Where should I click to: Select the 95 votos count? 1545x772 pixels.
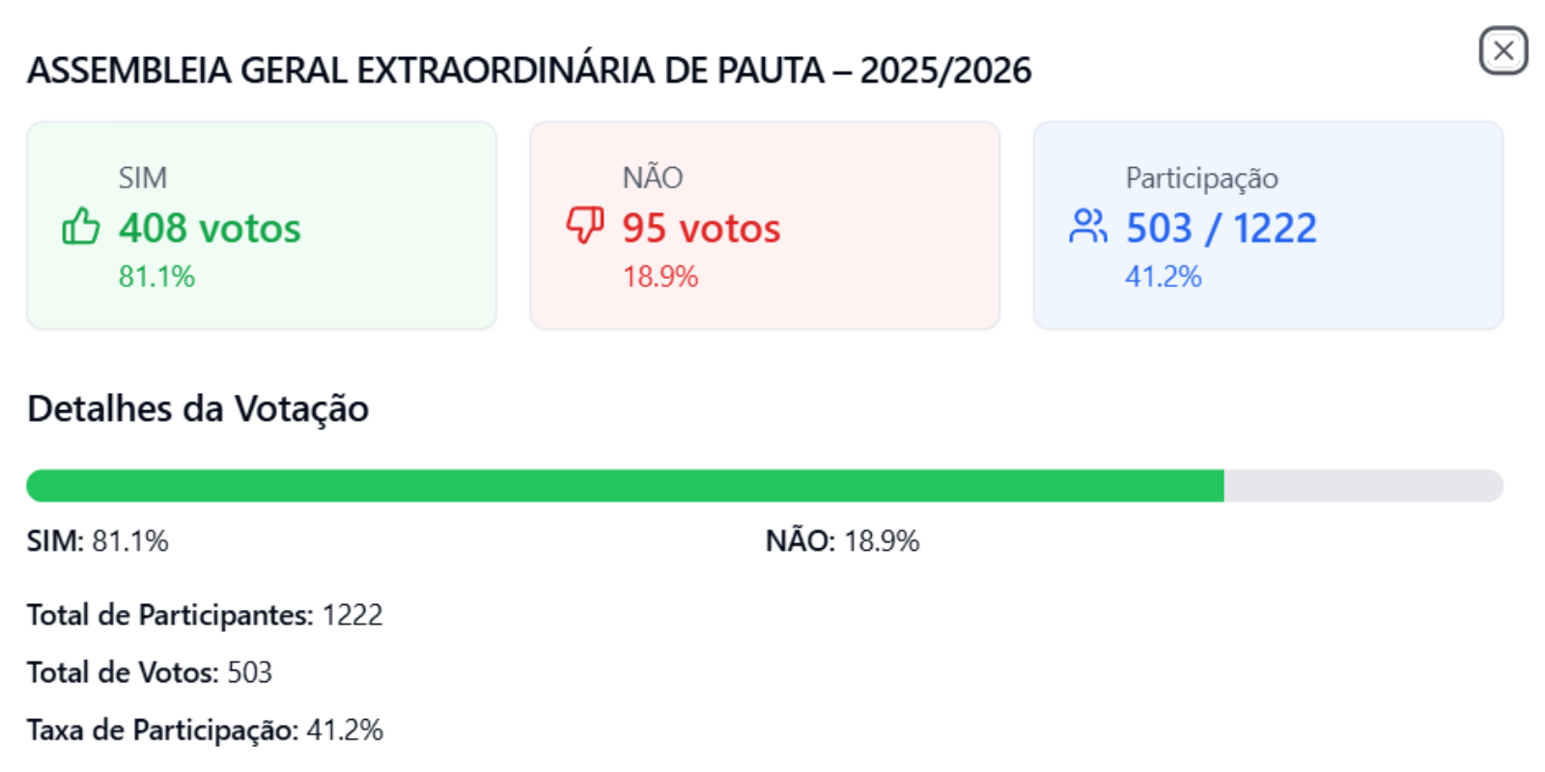pos(701,229)
